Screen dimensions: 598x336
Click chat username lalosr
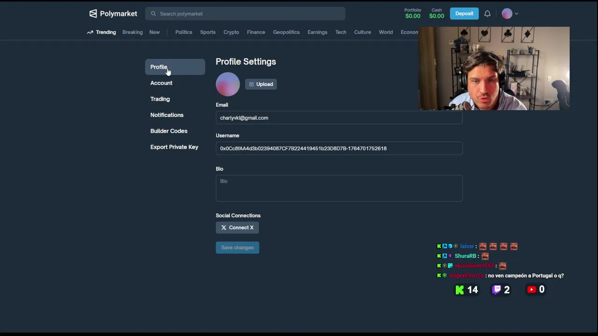tap(467, 246)
